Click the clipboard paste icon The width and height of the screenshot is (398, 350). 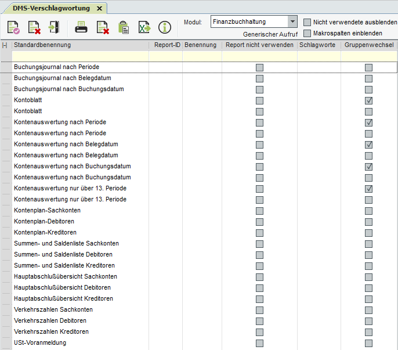click(124, 27)
